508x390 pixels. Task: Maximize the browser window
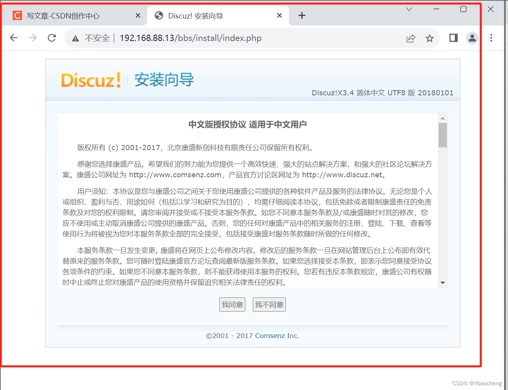[x=463, y=9]
